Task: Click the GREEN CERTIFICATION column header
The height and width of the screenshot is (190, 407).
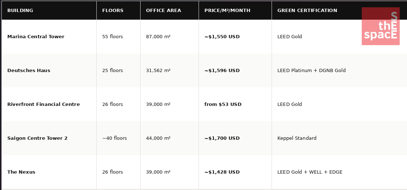Action: point(307,11)
